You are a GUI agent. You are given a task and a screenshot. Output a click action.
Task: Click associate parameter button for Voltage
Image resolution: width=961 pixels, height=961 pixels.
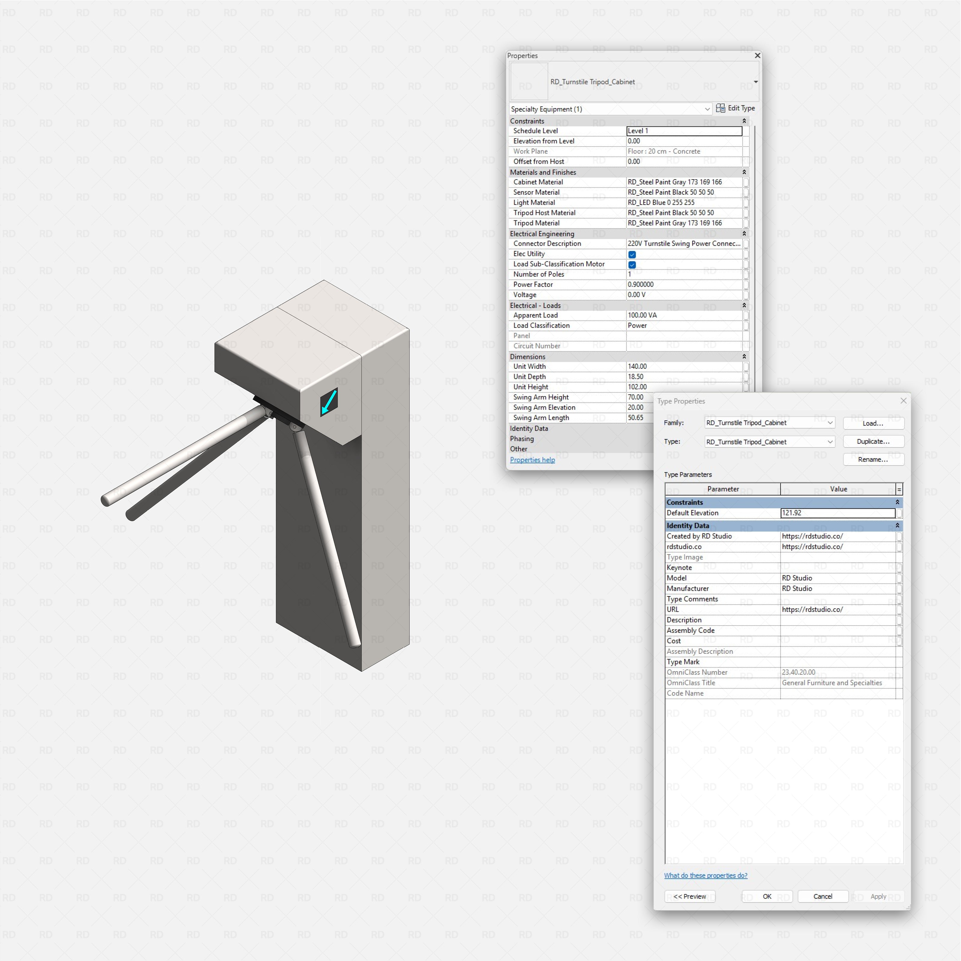(x=746, y=295)
